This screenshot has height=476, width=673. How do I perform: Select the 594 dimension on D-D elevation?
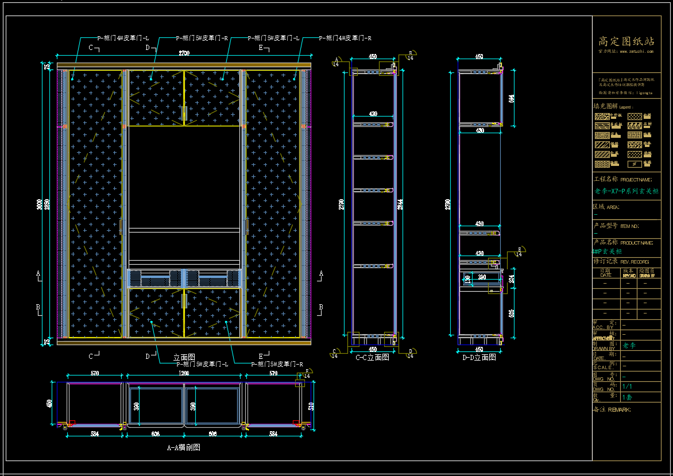tap(511, 98)
